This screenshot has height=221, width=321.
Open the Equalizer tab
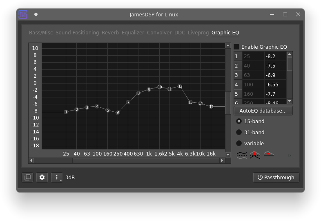(x=133, y=33)
